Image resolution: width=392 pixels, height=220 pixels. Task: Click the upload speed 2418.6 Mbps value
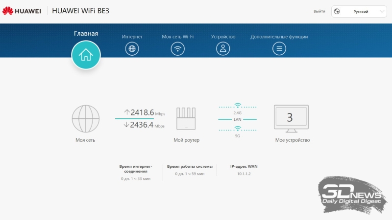click(x=145, y=113)
